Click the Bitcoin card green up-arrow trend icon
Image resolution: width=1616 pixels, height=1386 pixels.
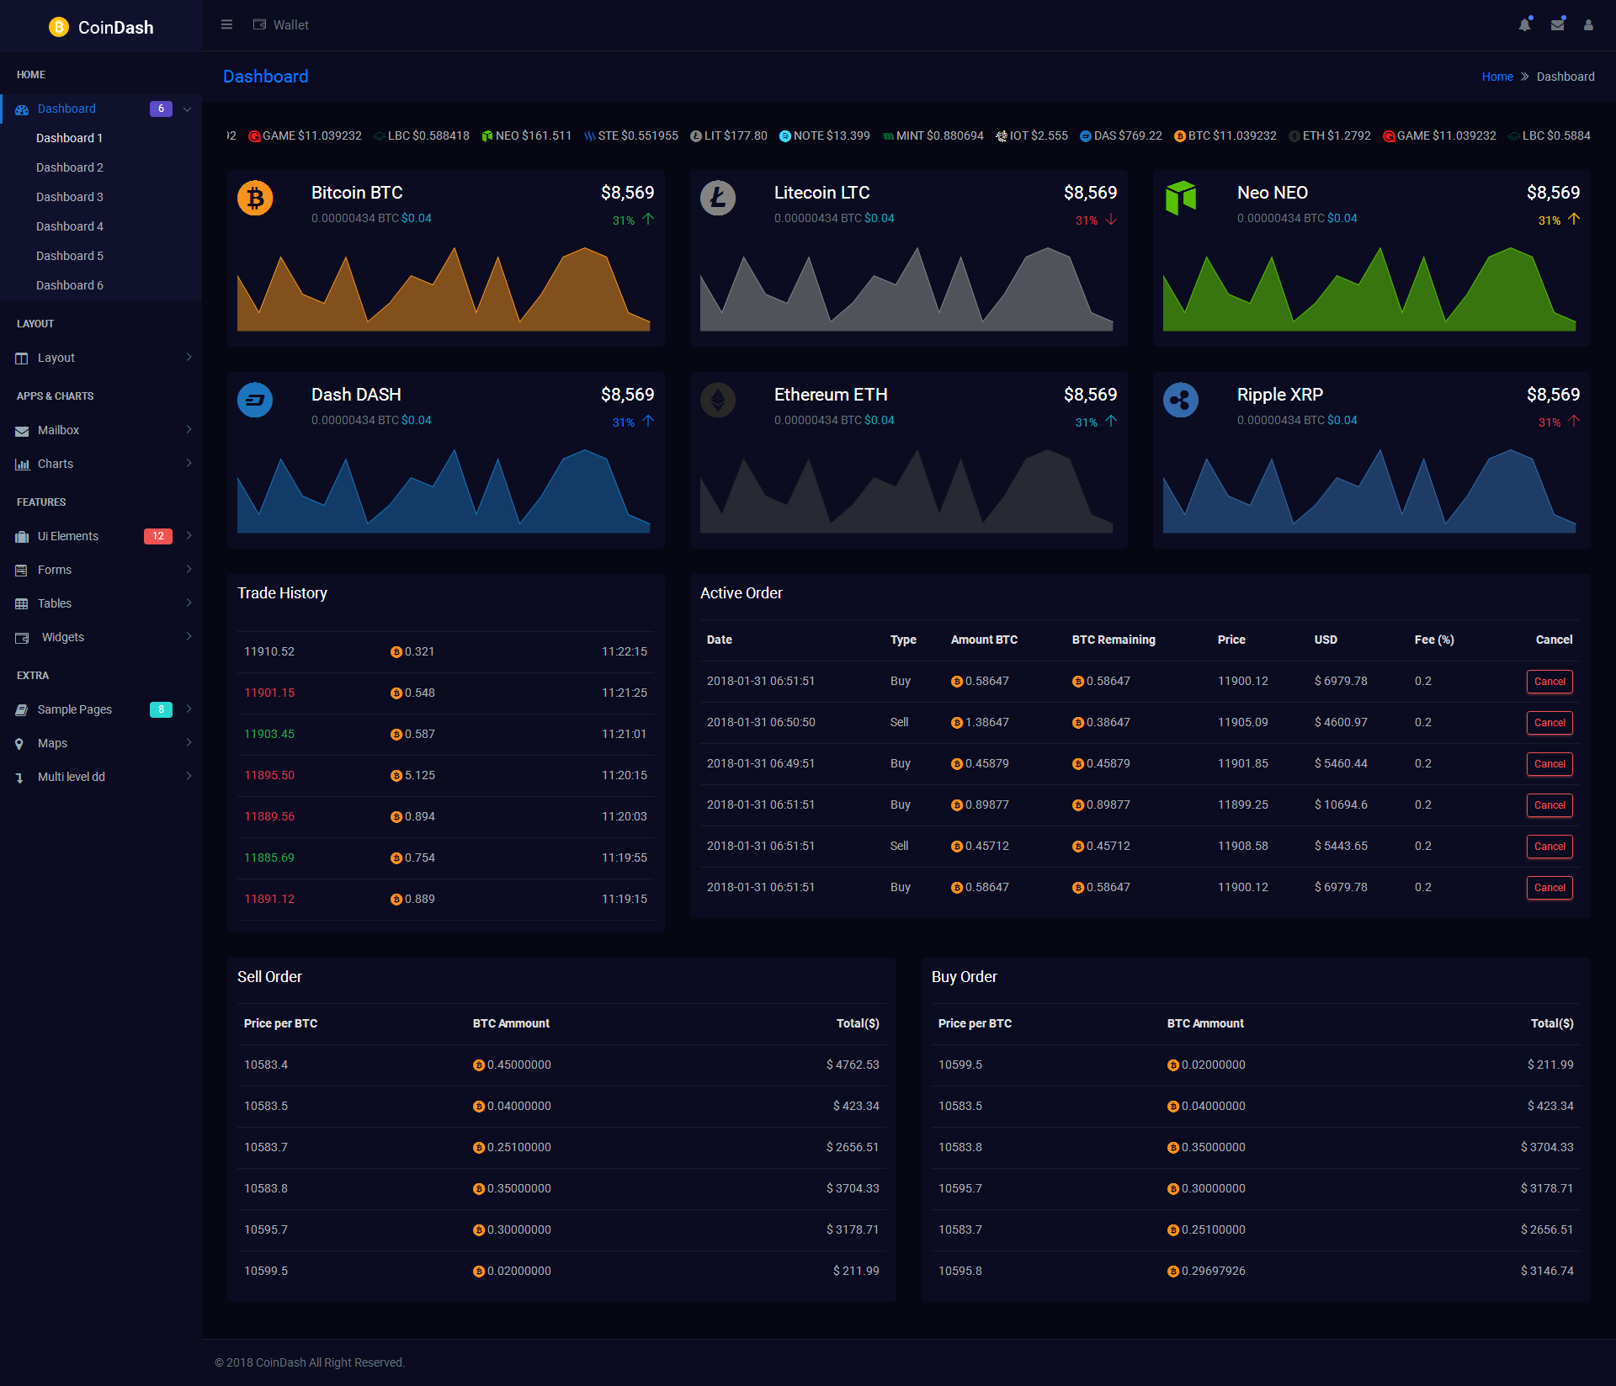[x=648, y=219]
